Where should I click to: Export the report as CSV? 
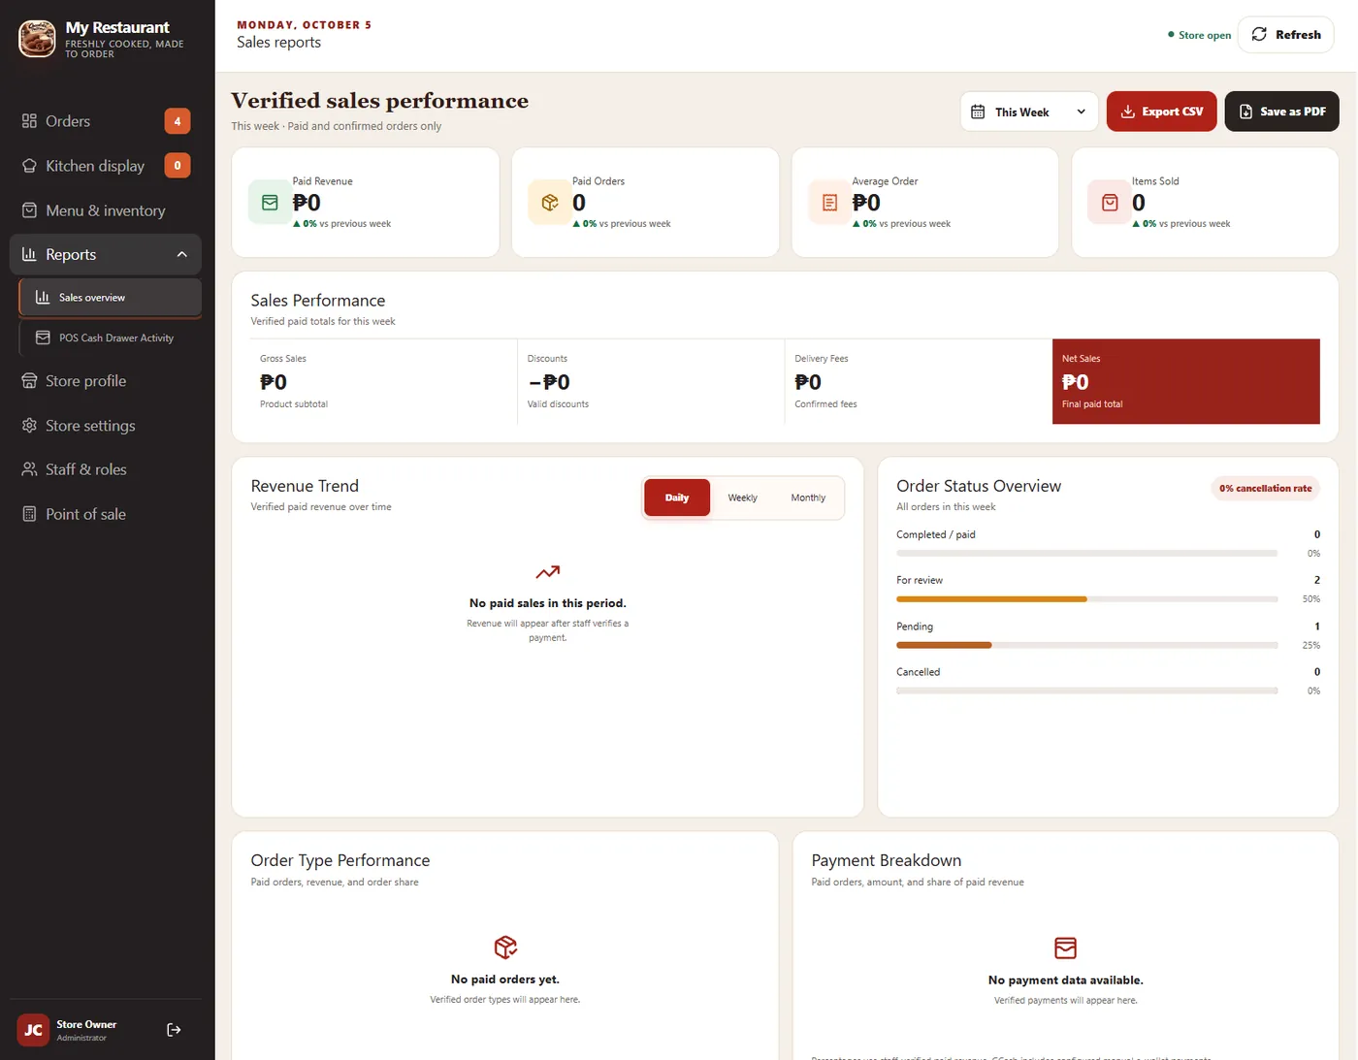[x=1161, y=112]
